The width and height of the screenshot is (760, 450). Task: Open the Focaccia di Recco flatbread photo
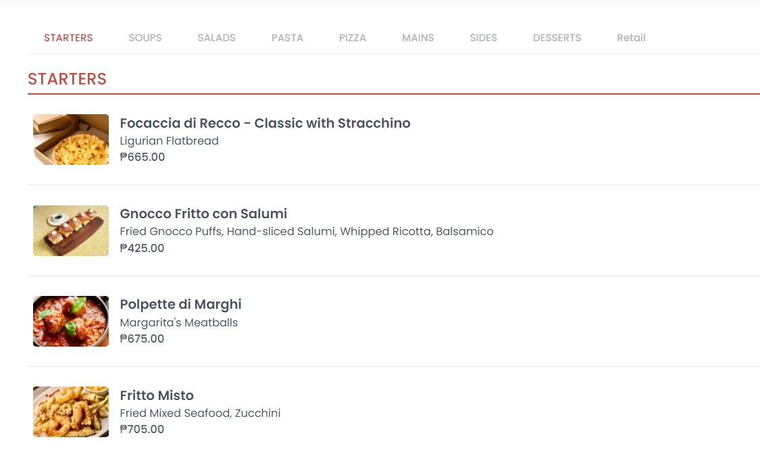71,140
